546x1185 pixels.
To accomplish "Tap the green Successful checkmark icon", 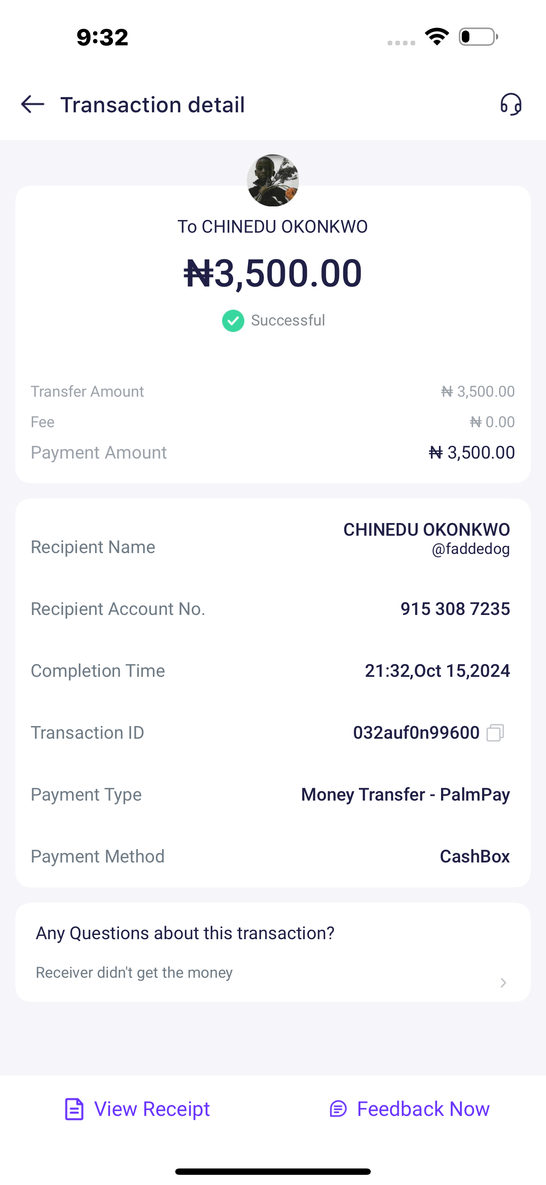I will 233,321.
